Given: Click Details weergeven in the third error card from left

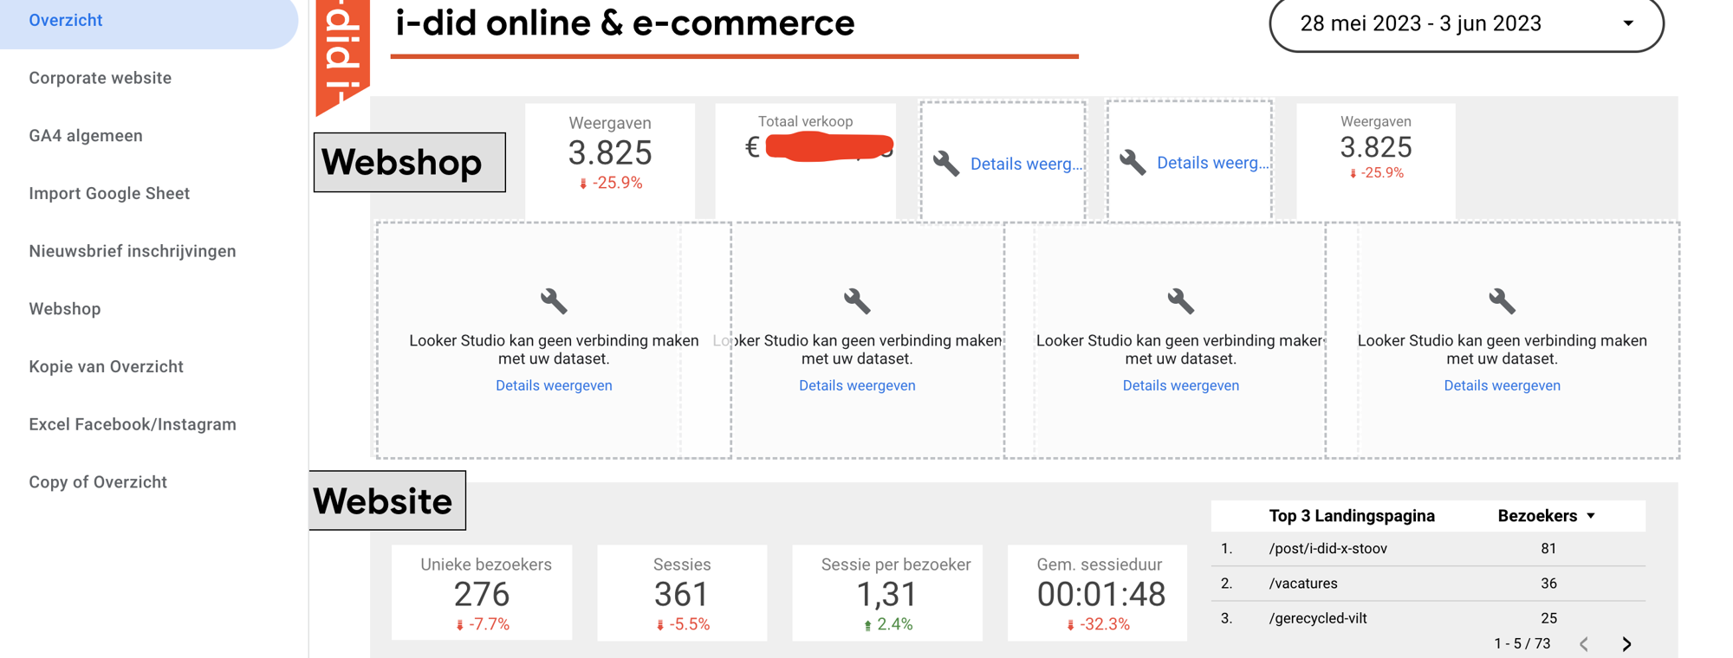Looking at the screenshot, I should tap(1181, 385).
